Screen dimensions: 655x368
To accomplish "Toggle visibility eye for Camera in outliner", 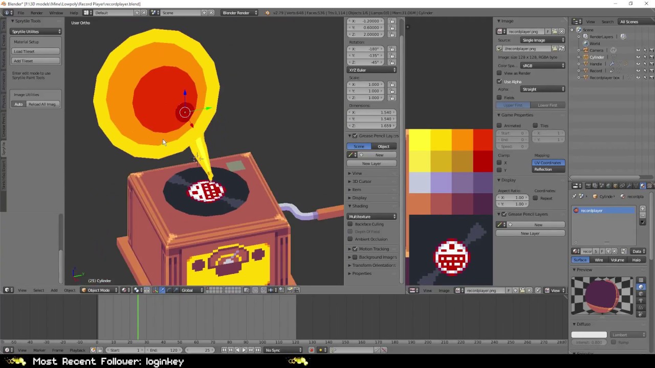I will tap(638, 50).
